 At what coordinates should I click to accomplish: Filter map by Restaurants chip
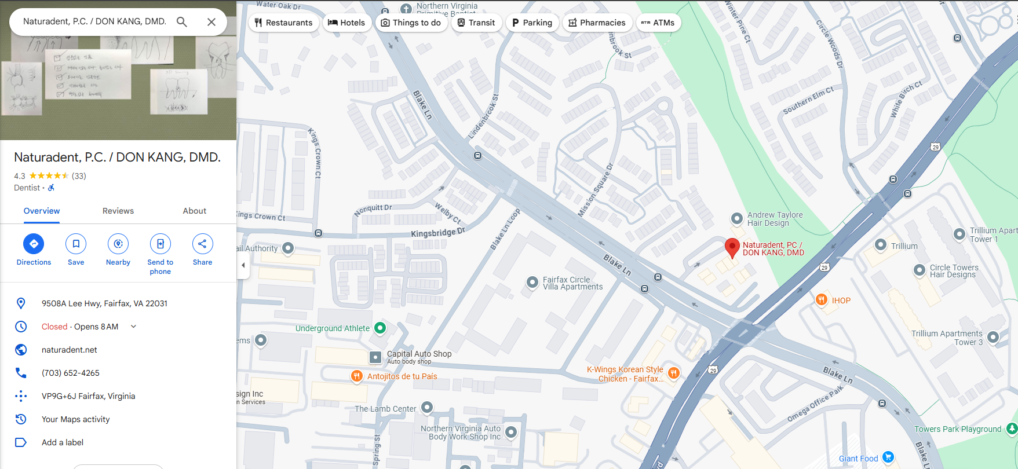tap(283, 23)
